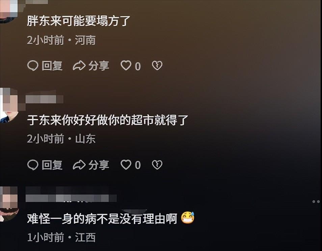This screenshot has height=251, width=322.
Task: Click blurred username above Shandong comment
Action: 44,99
